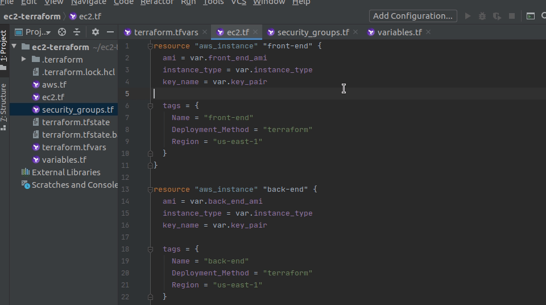Viewport: 546px width, 305px height.
Task: Click the Run Anything terminal icon
Action: pyautogui.click(x=530, y=16)
